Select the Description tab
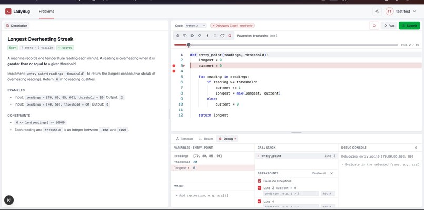The height and width of the screenshot is (210, 424). [x=17, y=26]
